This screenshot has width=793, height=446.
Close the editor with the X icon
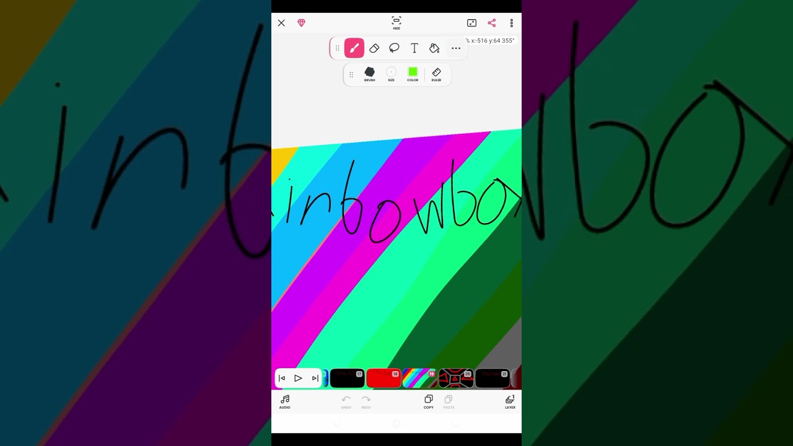(x=281, y=23)
